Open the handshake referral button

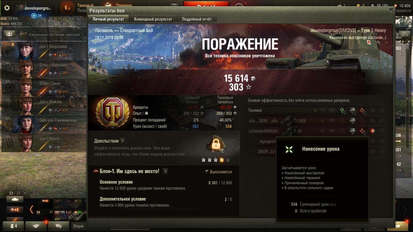click(x=36, y=226)
